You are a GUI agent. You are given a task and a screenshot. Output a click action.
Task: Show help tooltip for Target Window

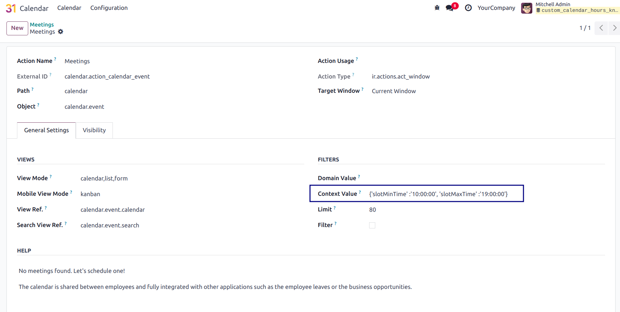[362, 89]
